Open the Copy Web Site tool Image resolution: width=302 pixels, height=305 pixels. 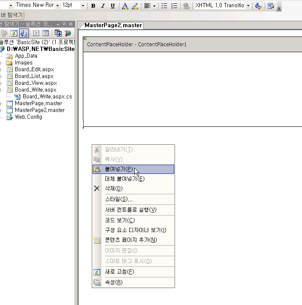click(x=58, y=33)
